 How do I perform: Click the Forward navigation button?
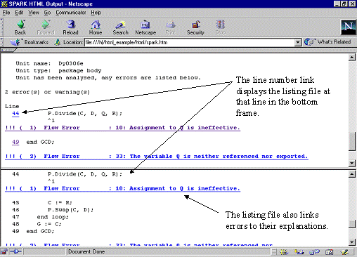[x=46, y=27]
